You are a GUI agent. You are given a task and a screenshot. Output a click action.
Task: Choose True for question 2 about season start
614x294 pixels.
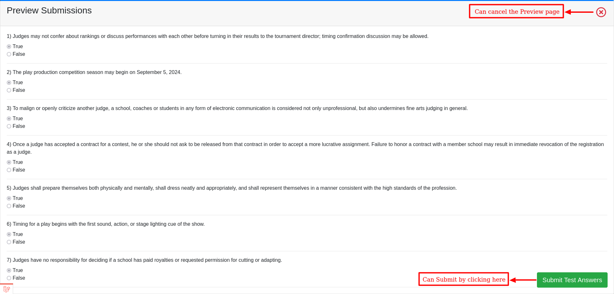(9, 83)
